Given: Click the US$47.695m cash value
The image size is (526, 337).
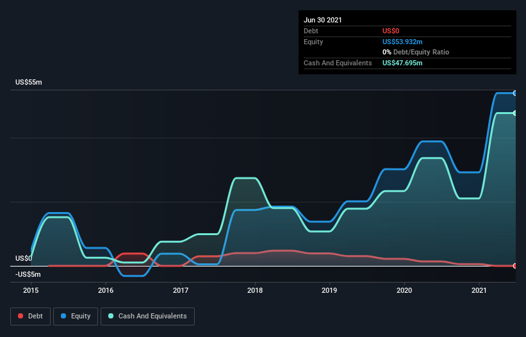Looking at the screenshot, I should pos(402,63).
